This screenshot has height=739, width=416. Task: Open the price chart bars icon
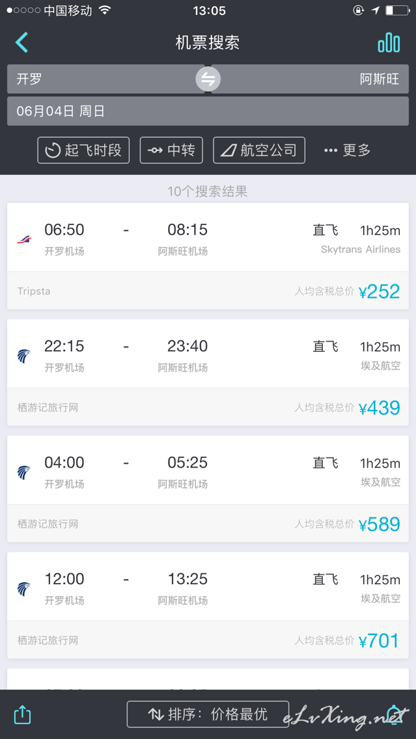tap(389, 43)
